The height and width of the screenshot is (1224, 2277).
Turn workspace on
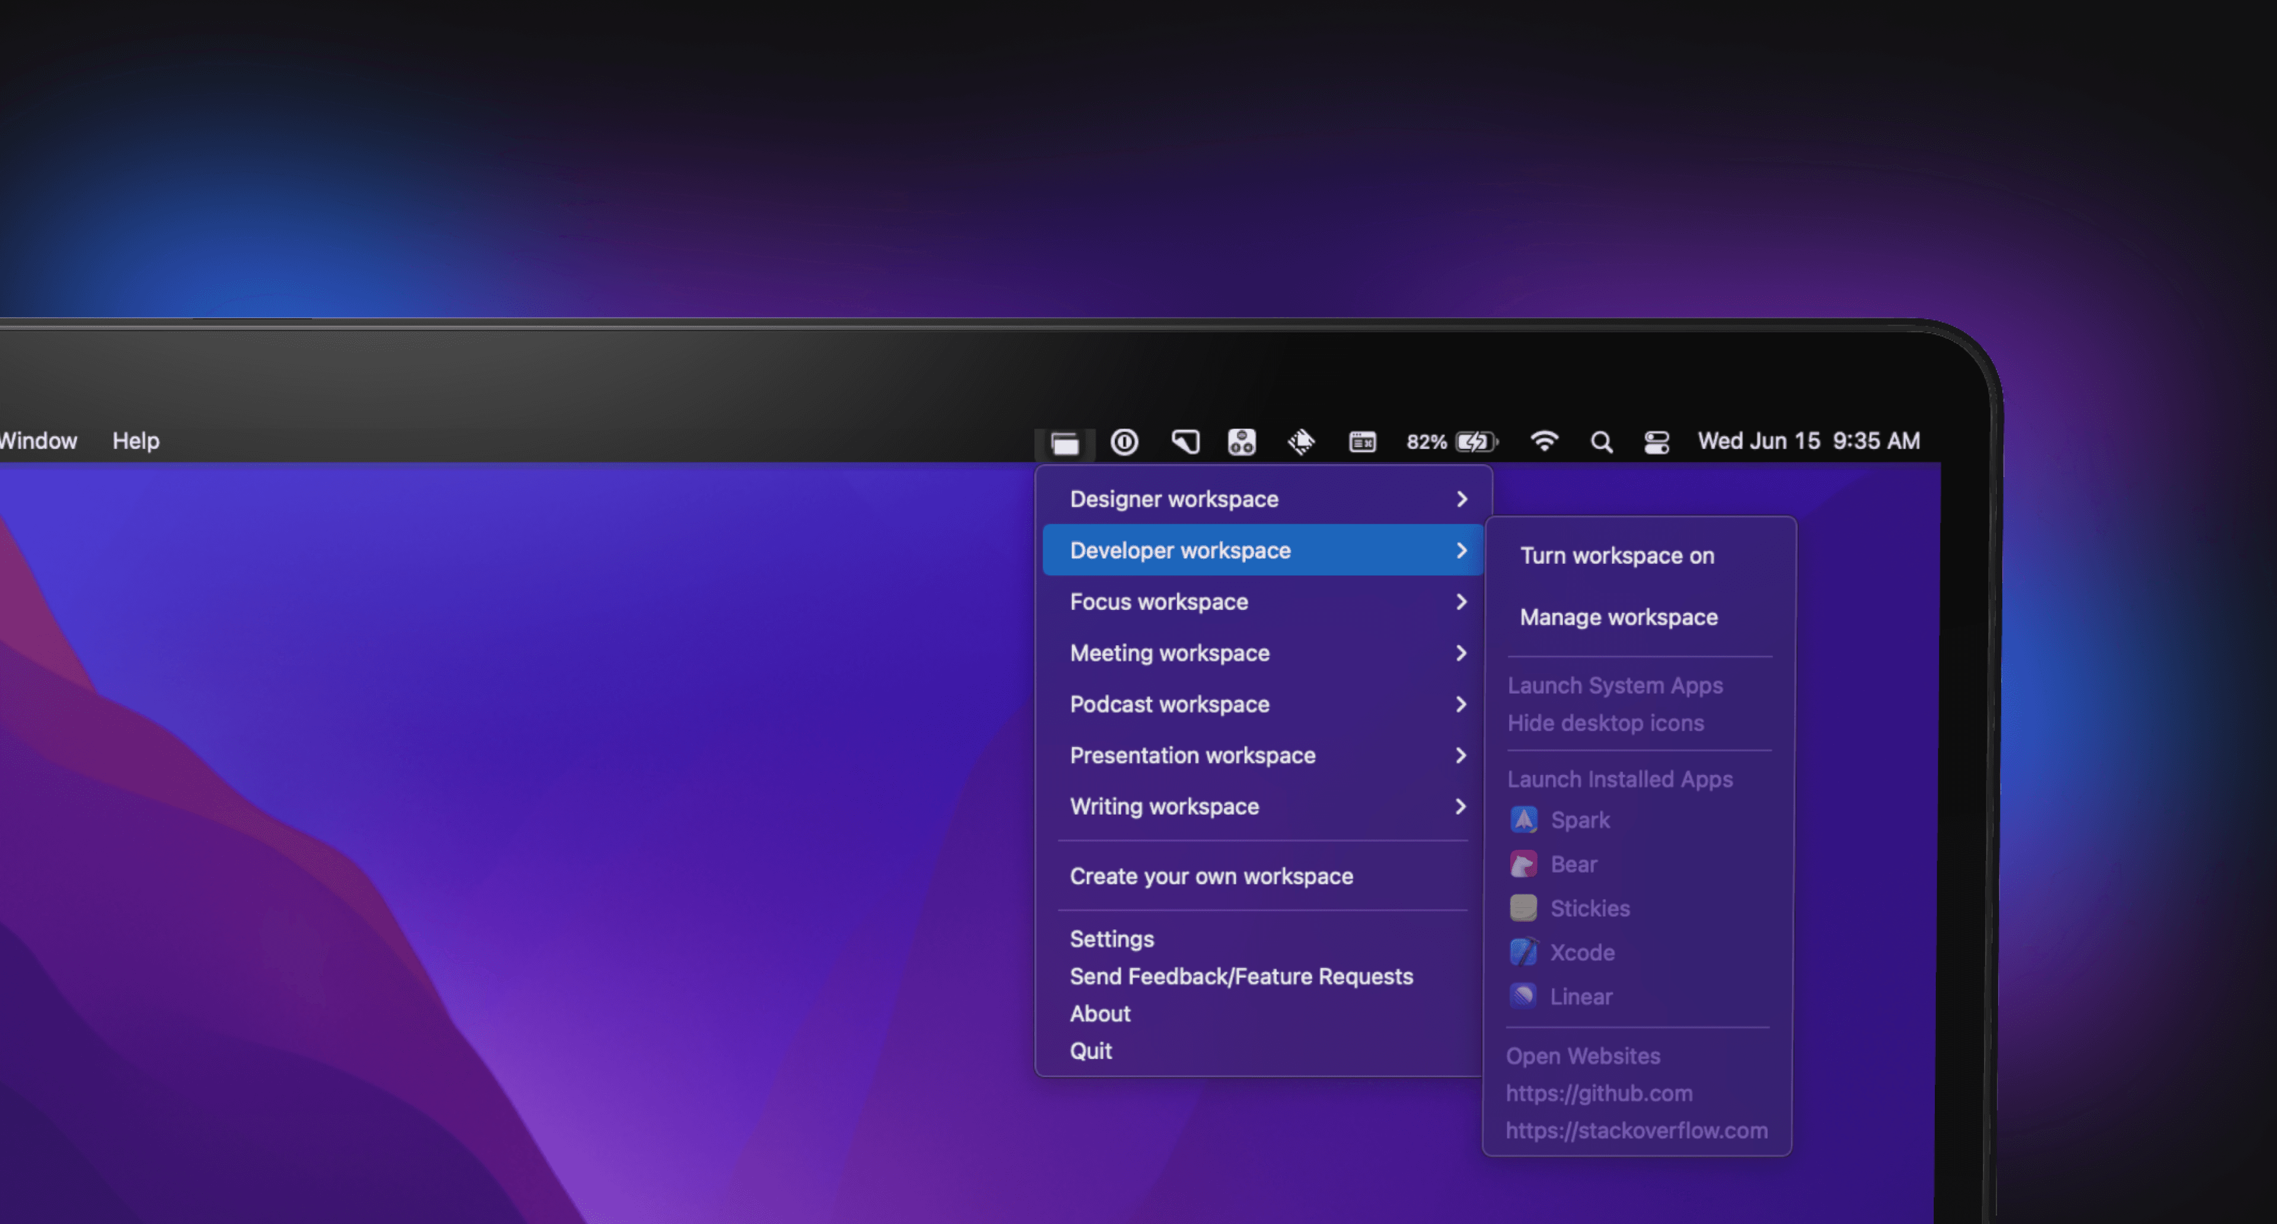(x=1616, y=556)
